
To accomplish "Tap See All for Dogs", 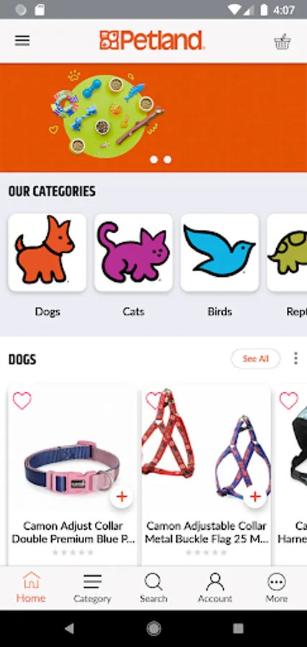I will pos(255,359).
